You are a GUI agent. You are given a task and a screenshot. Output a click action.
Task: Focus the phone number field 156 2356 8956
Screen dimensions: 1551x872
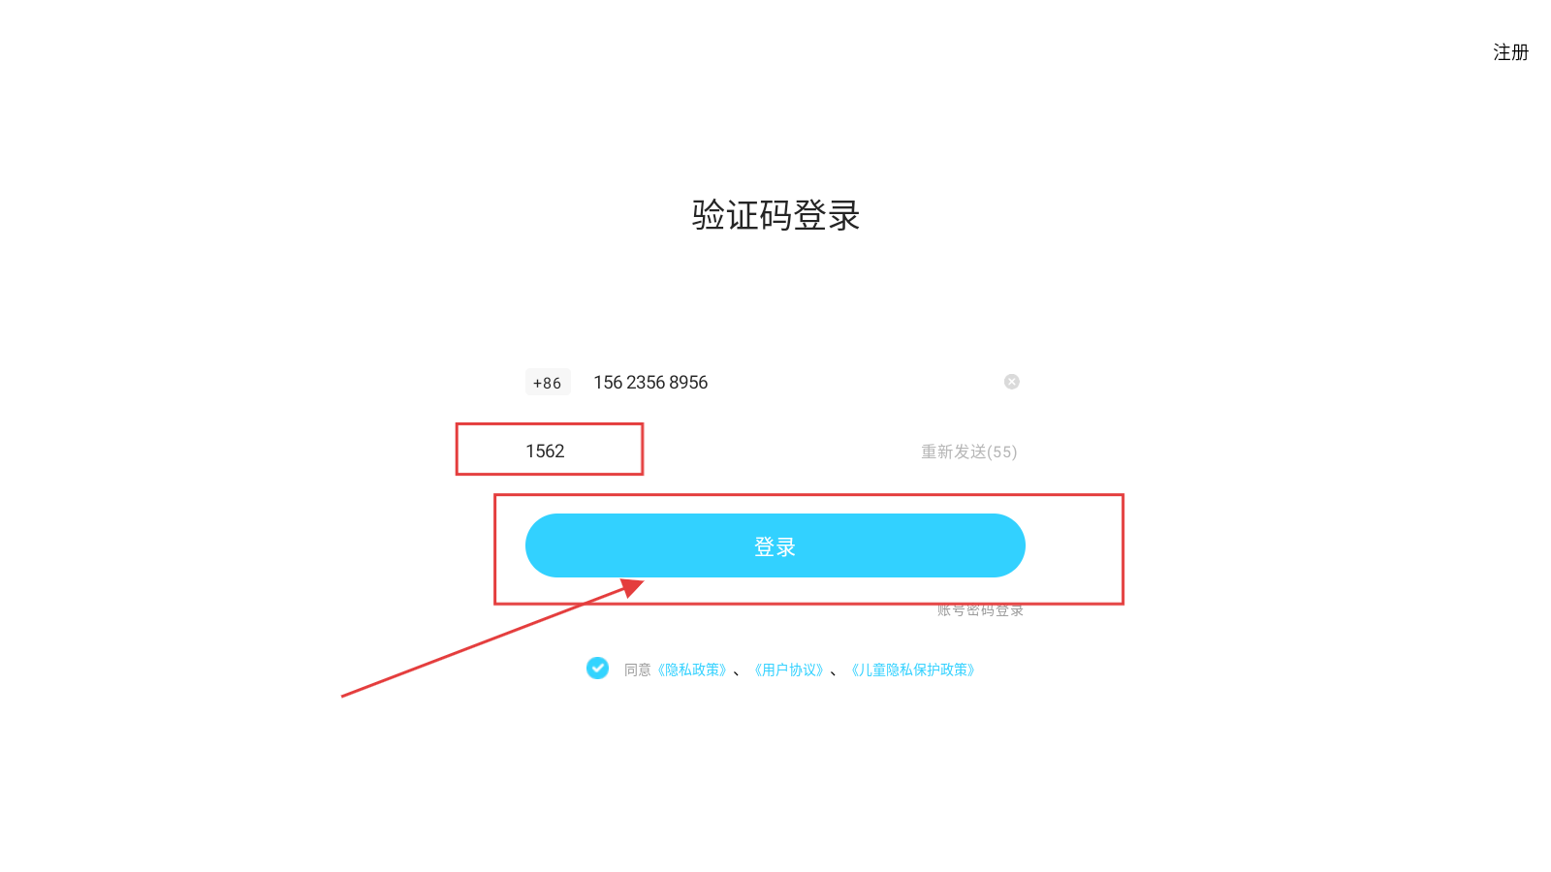pyautogui.click(x=795, y=382)
